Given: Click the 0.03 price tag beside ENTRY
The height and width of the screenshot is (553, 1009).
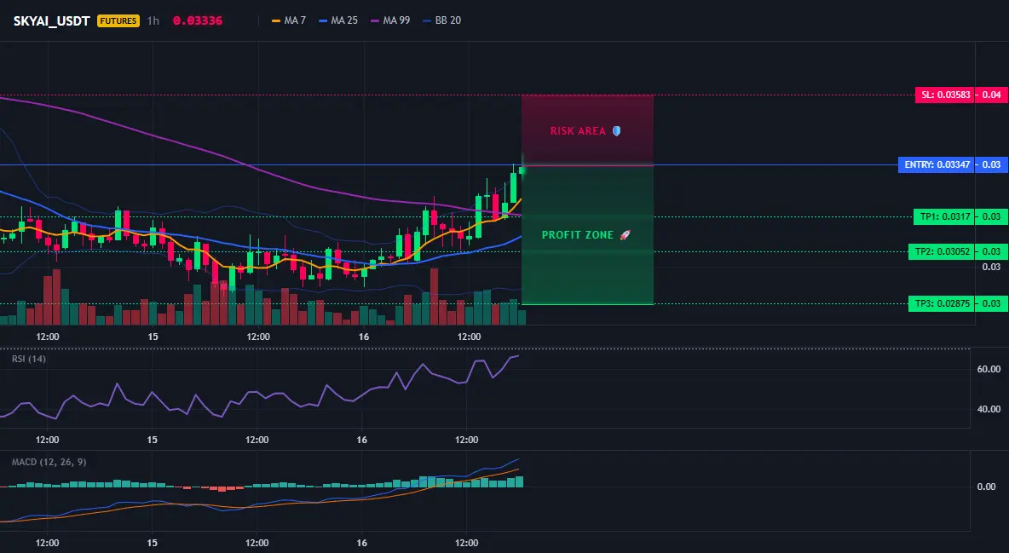Looking at the screenshot, I should click(x=991, y=164).
